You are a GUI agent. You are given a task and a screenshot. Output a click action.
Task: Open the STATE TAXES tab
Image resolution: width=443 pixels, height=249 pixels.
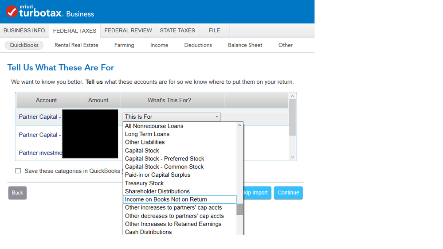[177, 31]
